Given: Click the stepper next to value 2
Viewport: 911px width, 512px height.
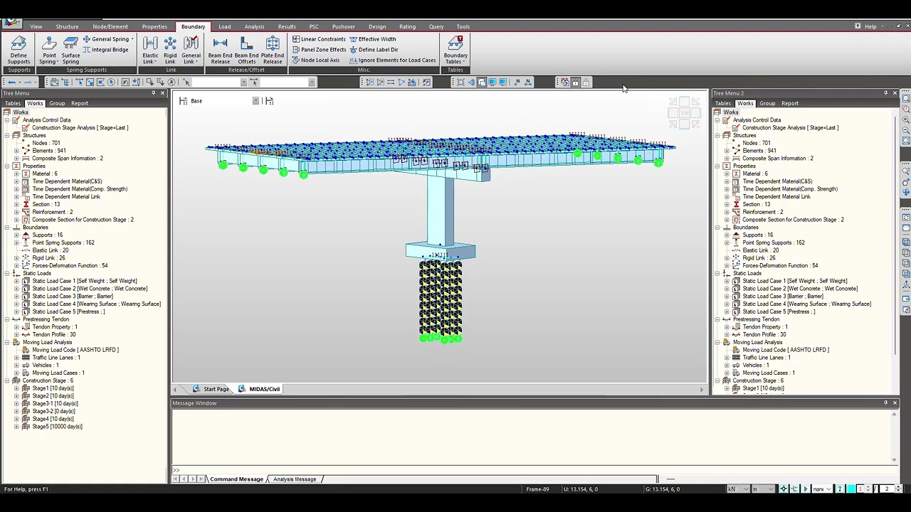Looking at the screenshot, I should tap(898, 489).
